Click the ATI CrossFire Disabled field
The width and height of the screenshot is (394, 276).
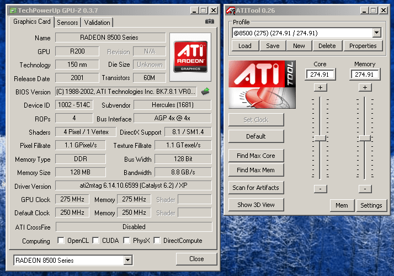pyautogui.click(x=134, y=227)
